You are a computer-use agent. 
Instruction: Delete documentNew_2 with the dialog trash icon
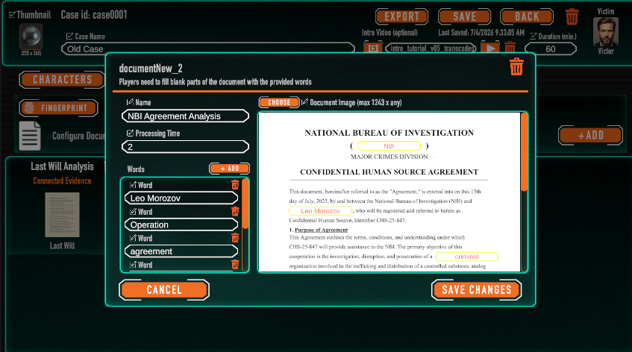click(x=516, y=67)
